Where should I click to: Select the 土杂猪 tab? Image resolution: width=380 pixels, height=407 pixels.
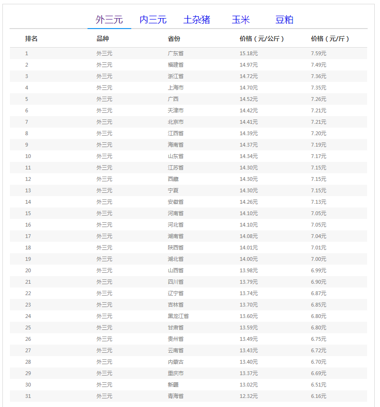(x=196, y=20)
